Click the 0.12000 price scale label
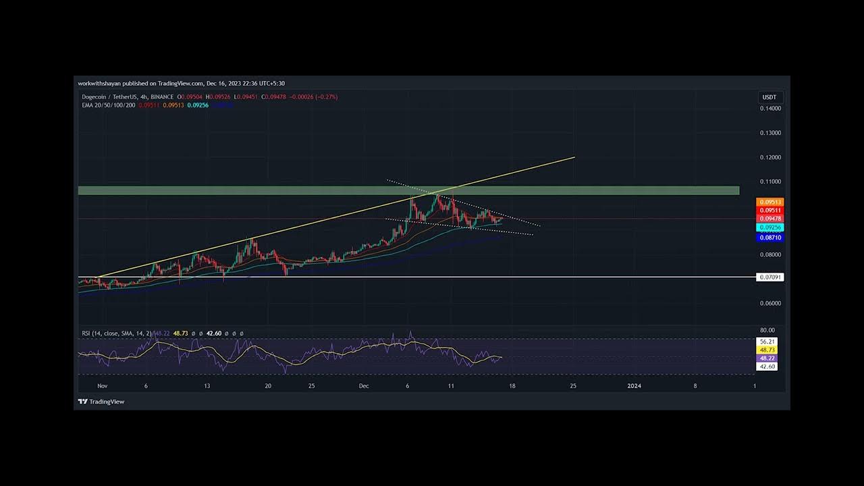864x486 pixels. pyautogui.click(x=770, y=157)
